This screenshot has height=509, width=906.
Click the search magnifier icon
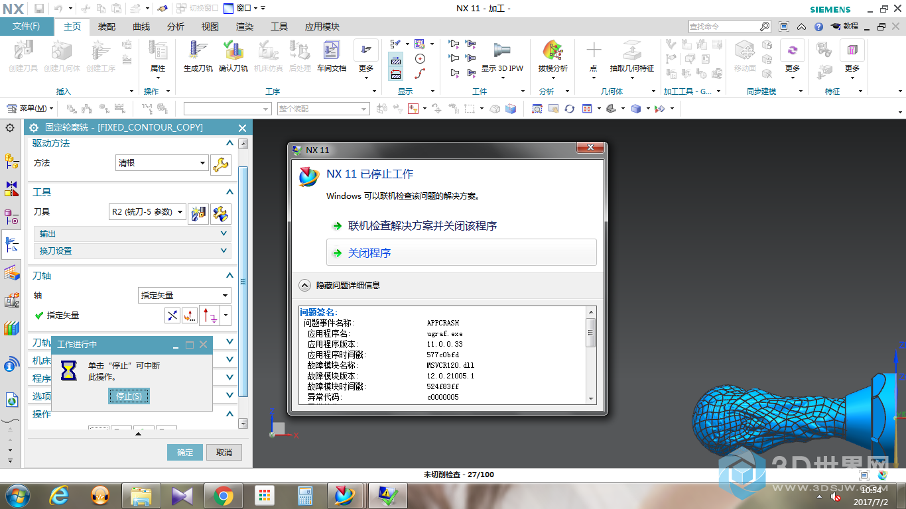(765, 27)
